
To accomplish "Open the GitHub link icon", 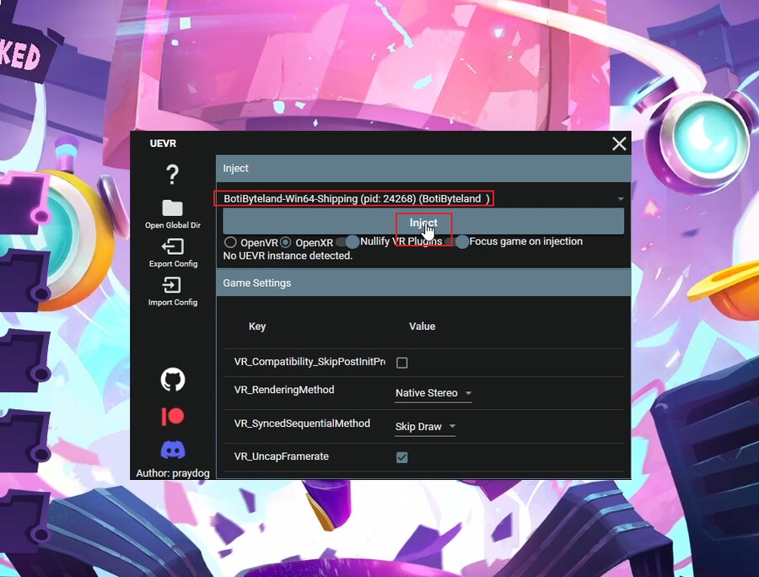I will click(x=172, y=380).
